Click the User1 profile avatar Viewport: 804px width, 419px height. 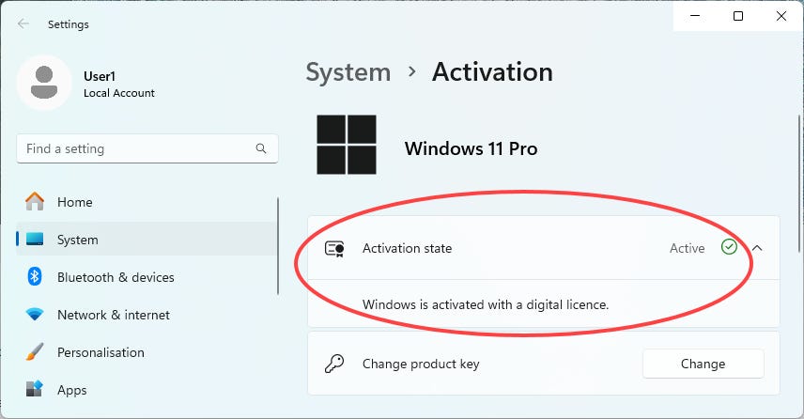click(44, 83)
